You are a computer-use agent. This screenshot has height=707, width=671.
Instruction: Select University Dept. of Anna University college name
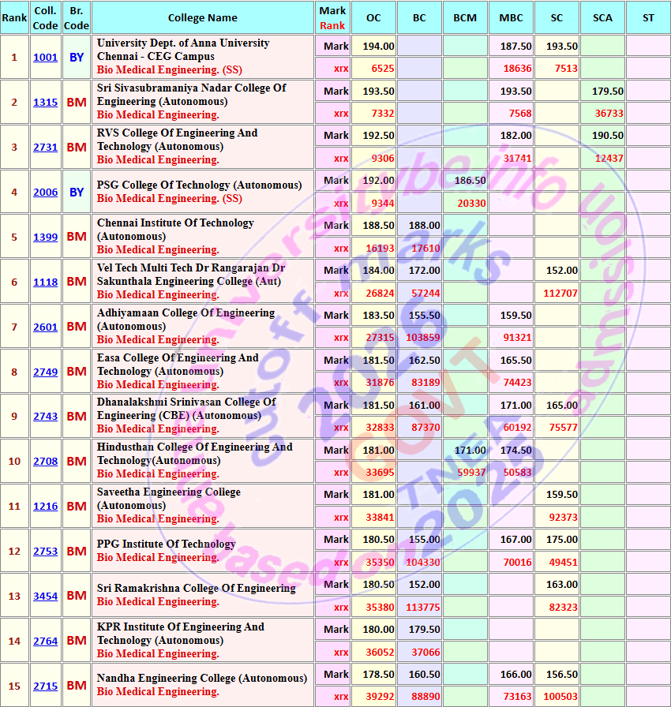[x=183, y=50]
